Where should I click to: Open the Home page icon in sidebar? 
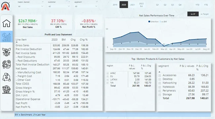(x=6, y=23)
